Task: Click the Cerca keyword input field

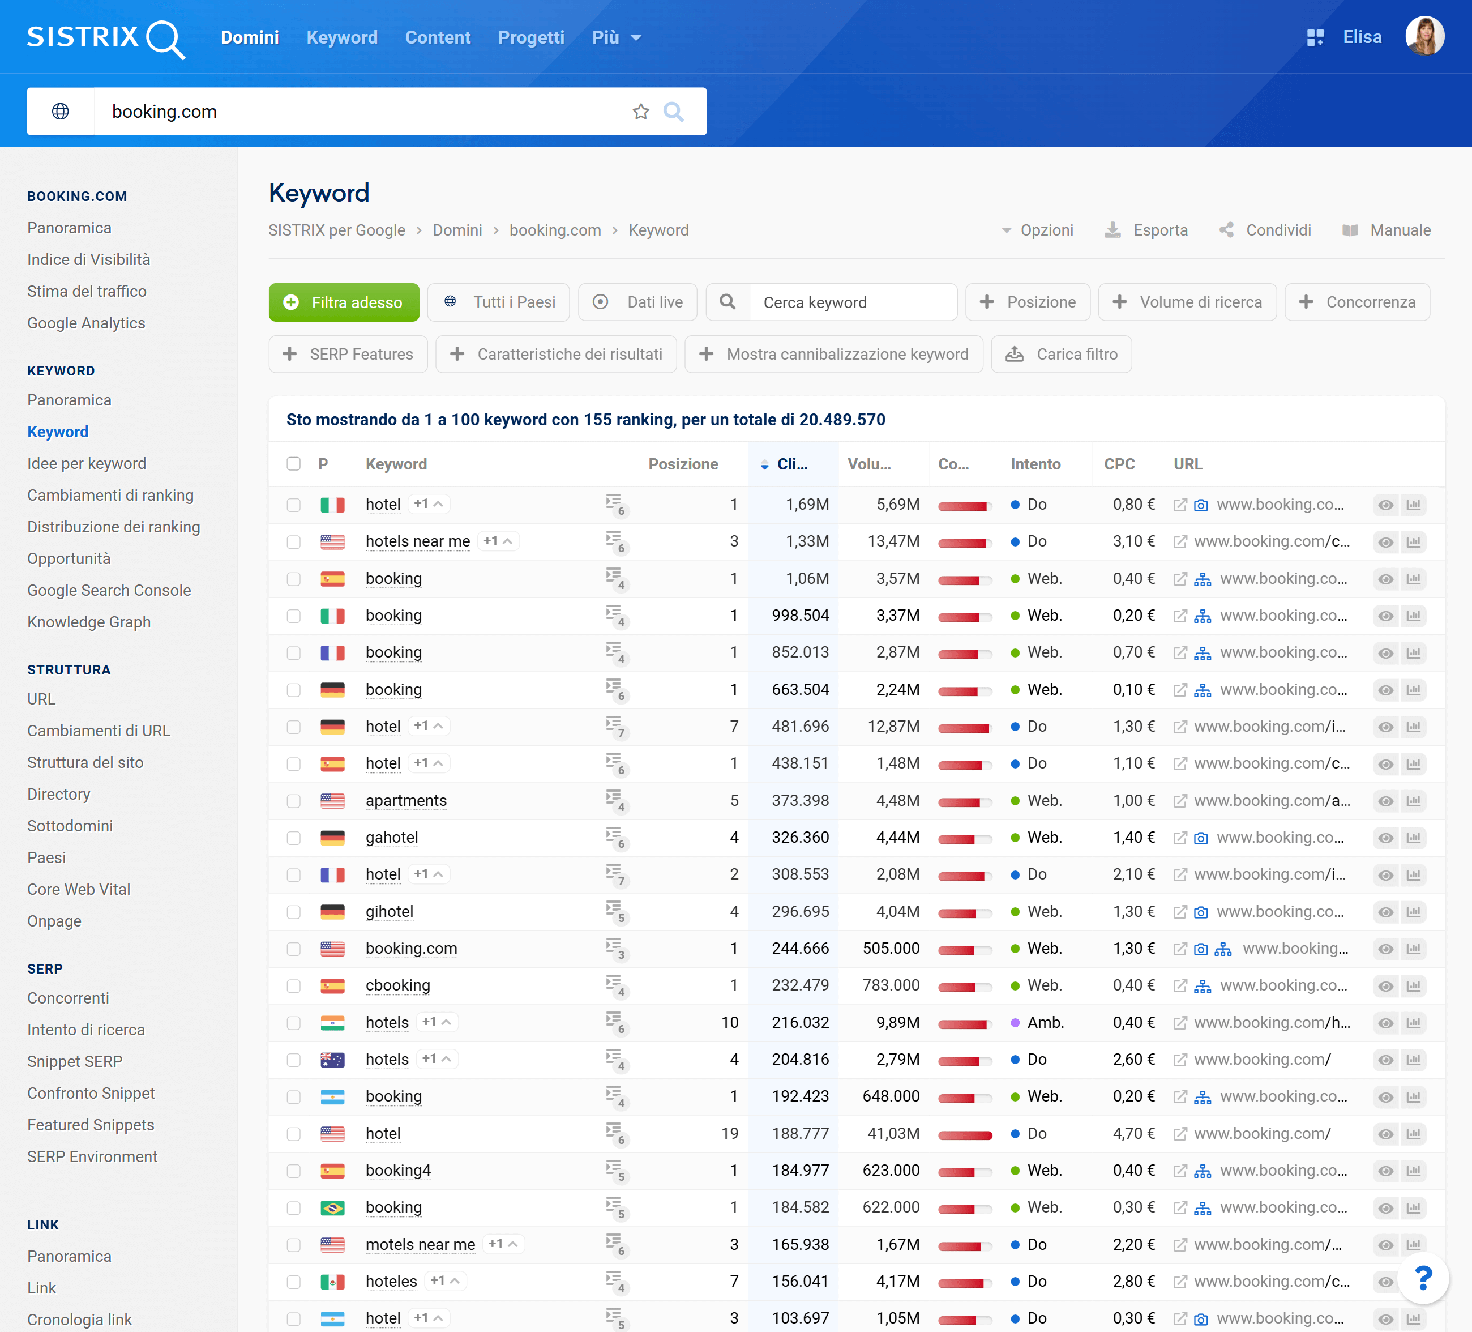Action: [x=851, y=302]
